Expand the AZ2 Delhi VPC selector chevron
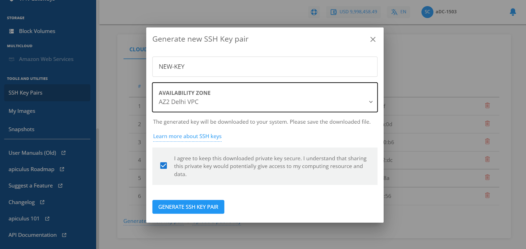 pyautogui.click(x=371, y=102)
